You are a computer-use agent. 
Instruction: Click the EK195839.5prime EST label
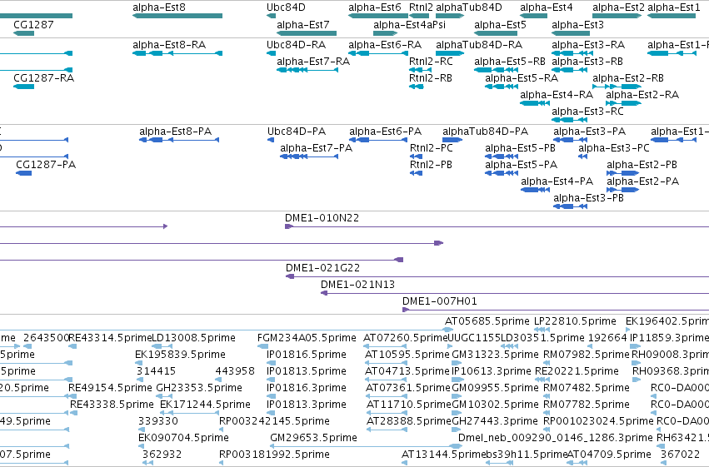pyautogui.click(x=180, y=355)
